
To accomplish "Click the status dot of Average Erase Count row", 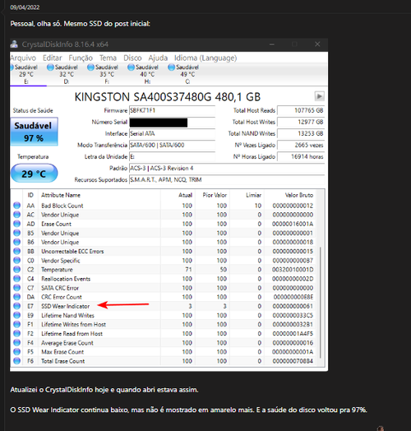I will [16, 343].
